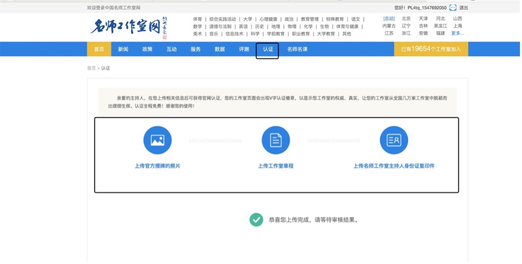Screen dimensions: 522x264
Task: Select the 体育与健康 subject category
Action: click(x=347, y=27)
